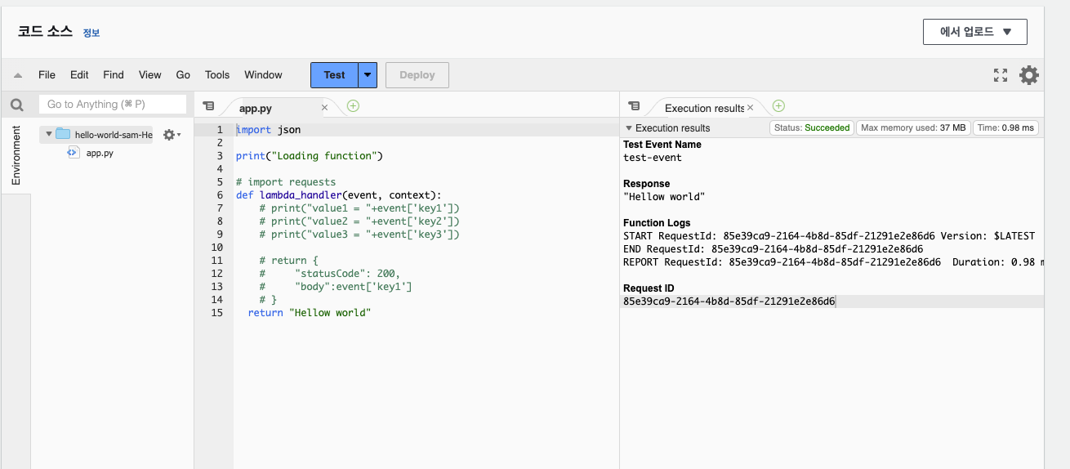1070x469 pixels.
Task: Click the results pane tab list icon
Action: click(x=634, y=106)
